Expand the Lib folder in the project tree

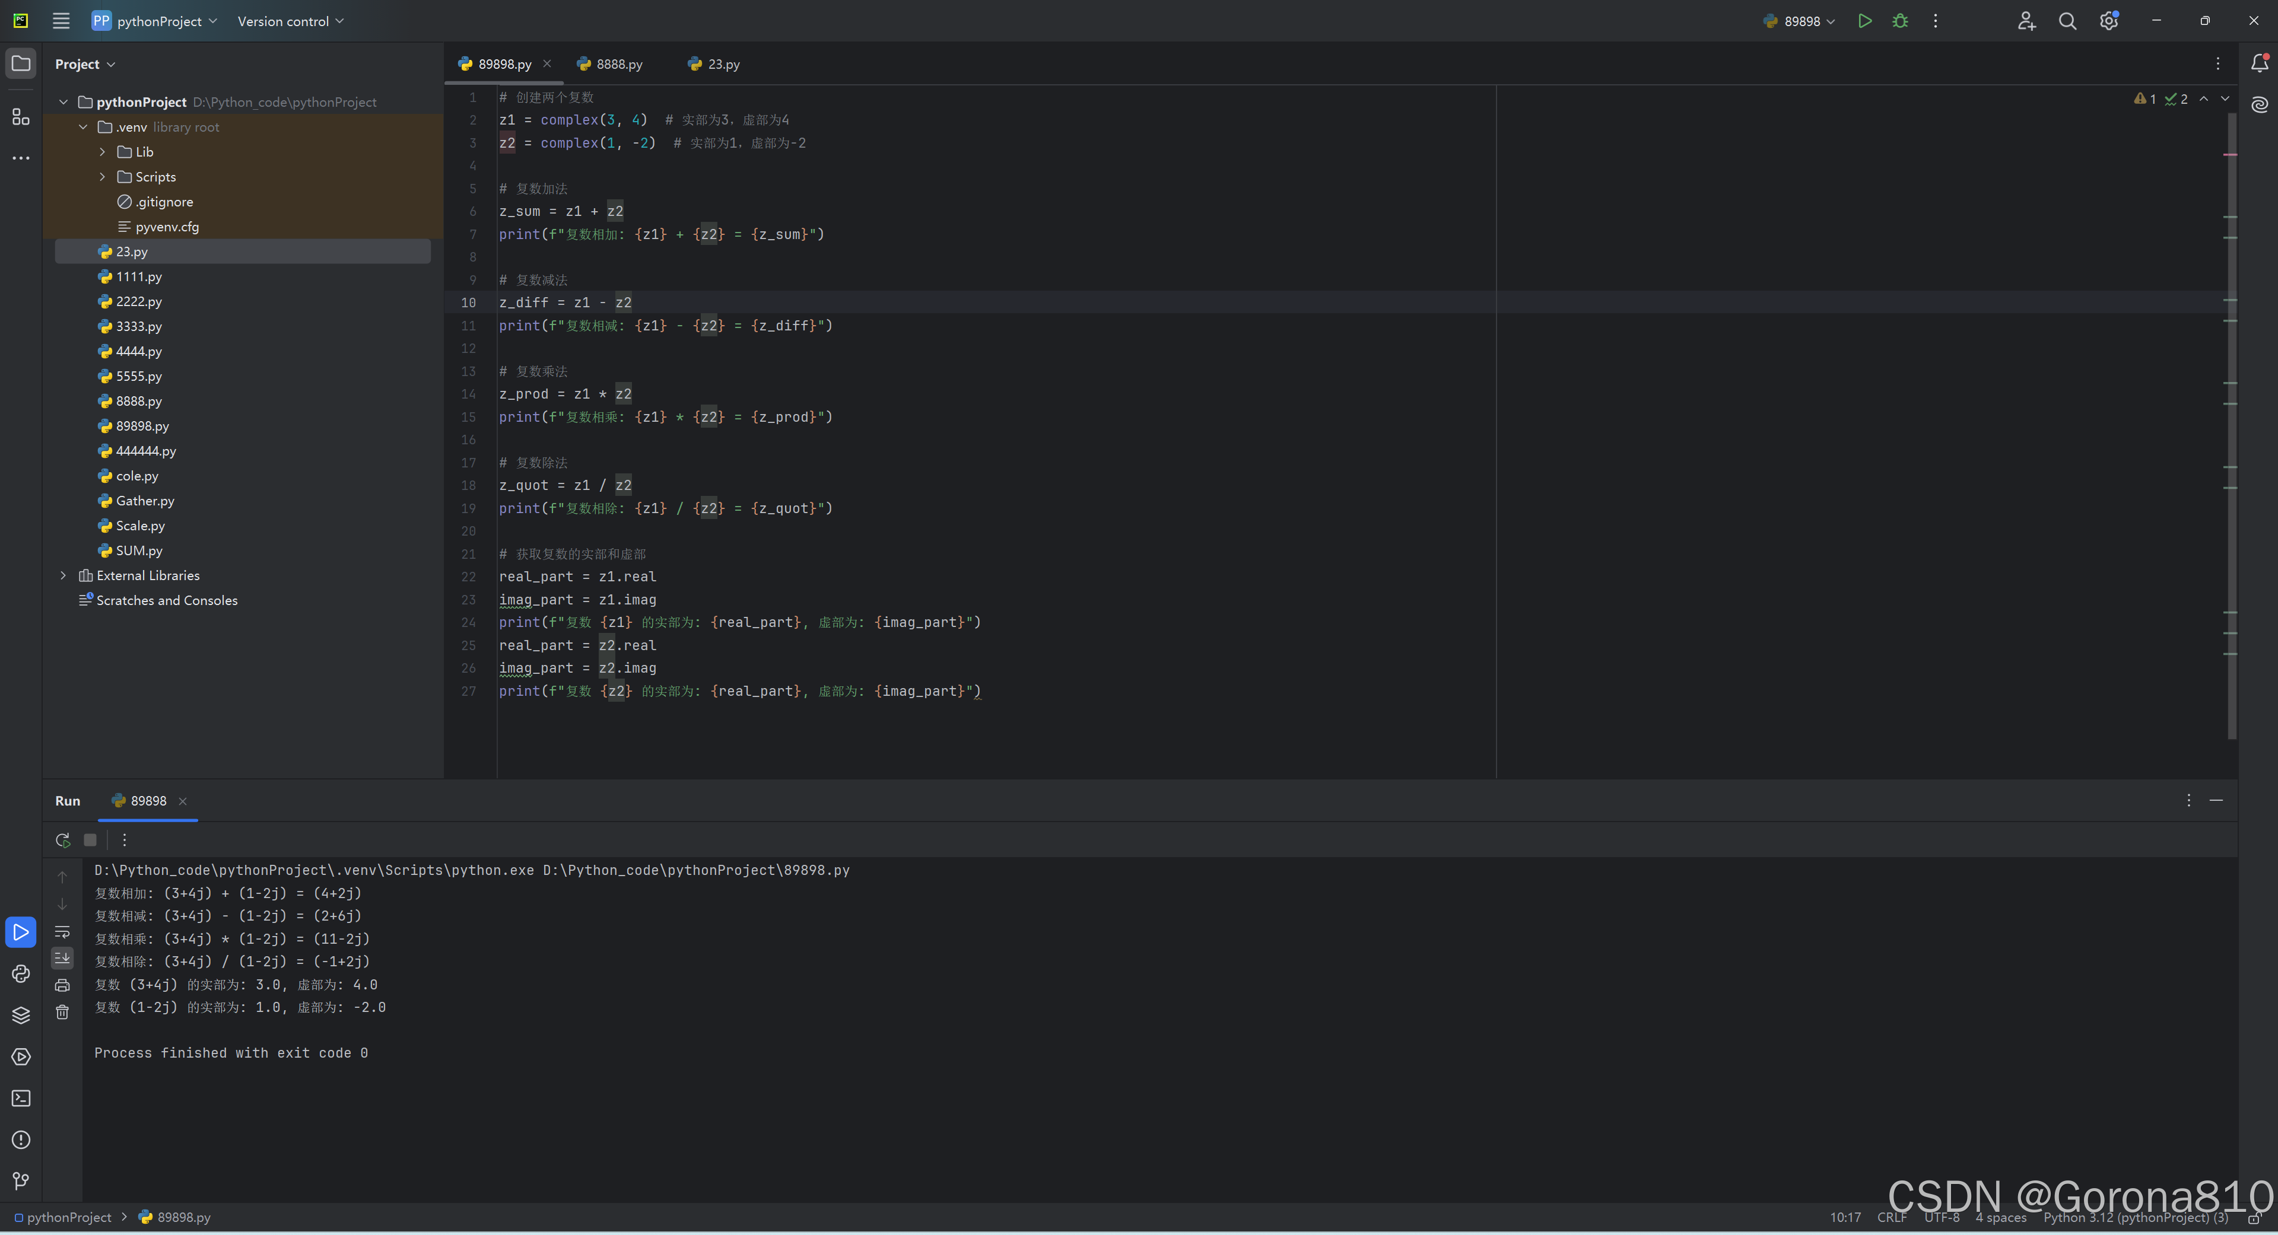(x=103, y=152)
